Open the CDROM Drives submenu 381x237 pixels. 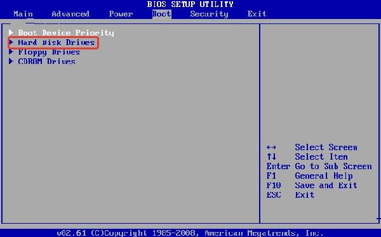pos(46,61)
